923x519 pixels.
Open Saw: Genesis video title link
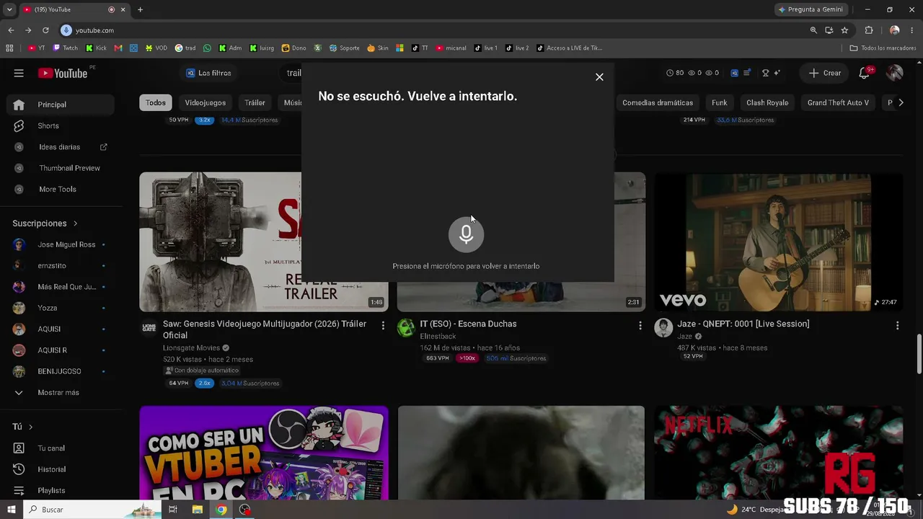(x=265, y=329)
